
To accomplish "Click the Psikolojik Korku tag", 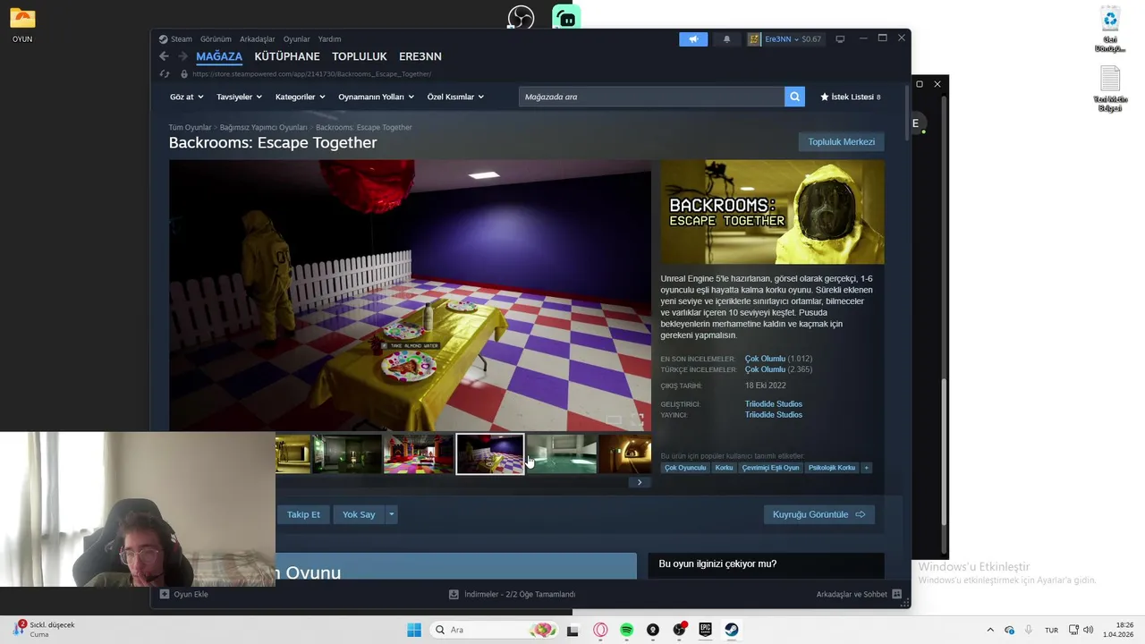I will click(x=832, y=468).
